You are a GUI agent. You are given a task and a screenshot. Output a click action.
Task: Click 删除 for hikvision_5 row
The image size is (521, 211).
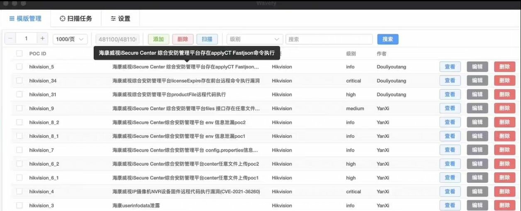(505, 67)
